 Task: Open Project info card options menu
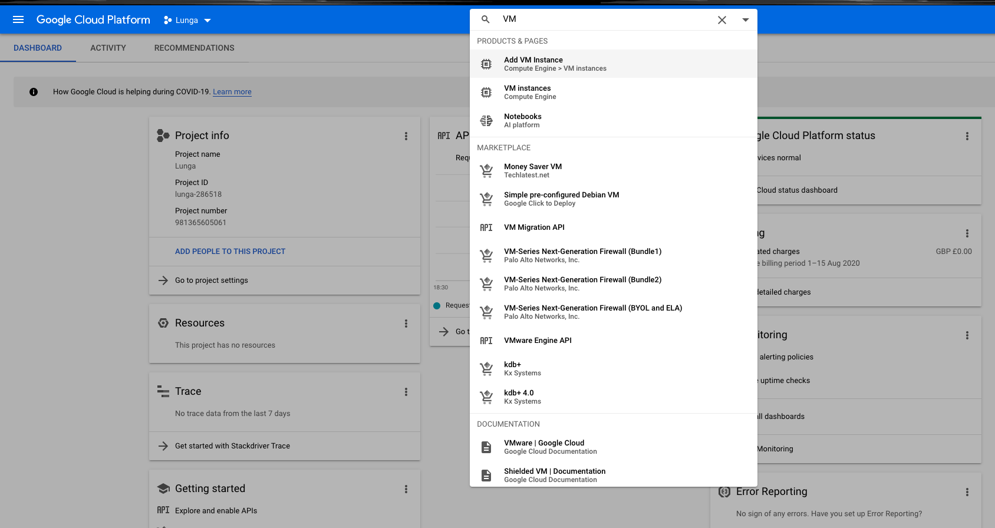406,136
